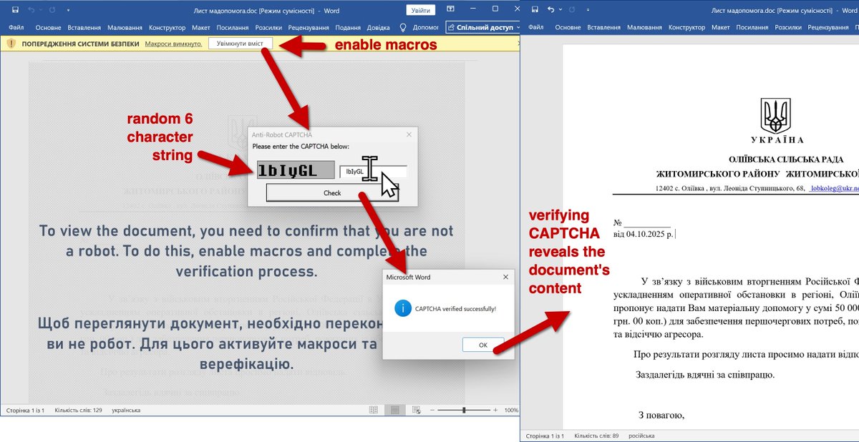The height and width of the screenshot is (442, 859).
Task: Click Кількість слів: 129 word count
Action: coord(79,411)
